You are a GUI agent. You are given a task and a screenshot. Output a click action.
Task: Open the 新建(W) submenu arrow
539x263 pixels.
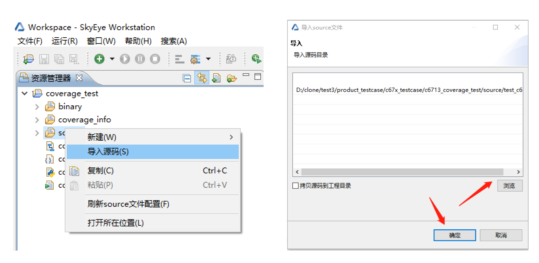coord(231,137)
